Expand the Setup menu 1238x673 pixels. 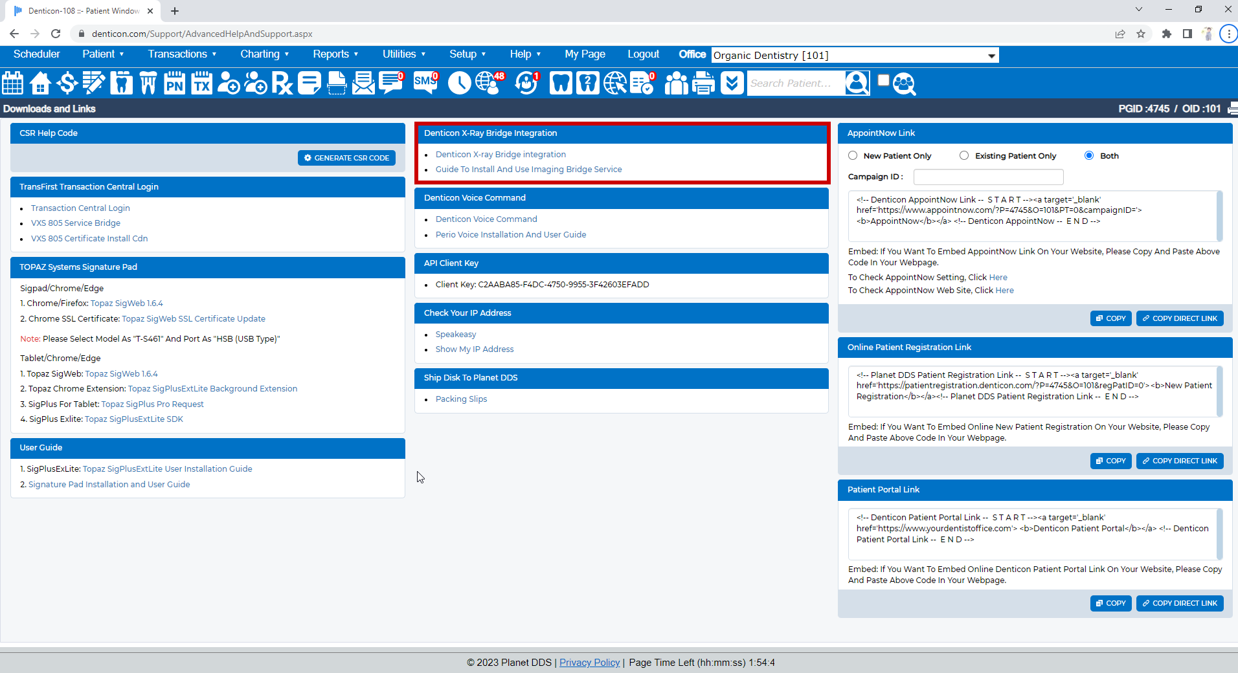click(467, 54)
